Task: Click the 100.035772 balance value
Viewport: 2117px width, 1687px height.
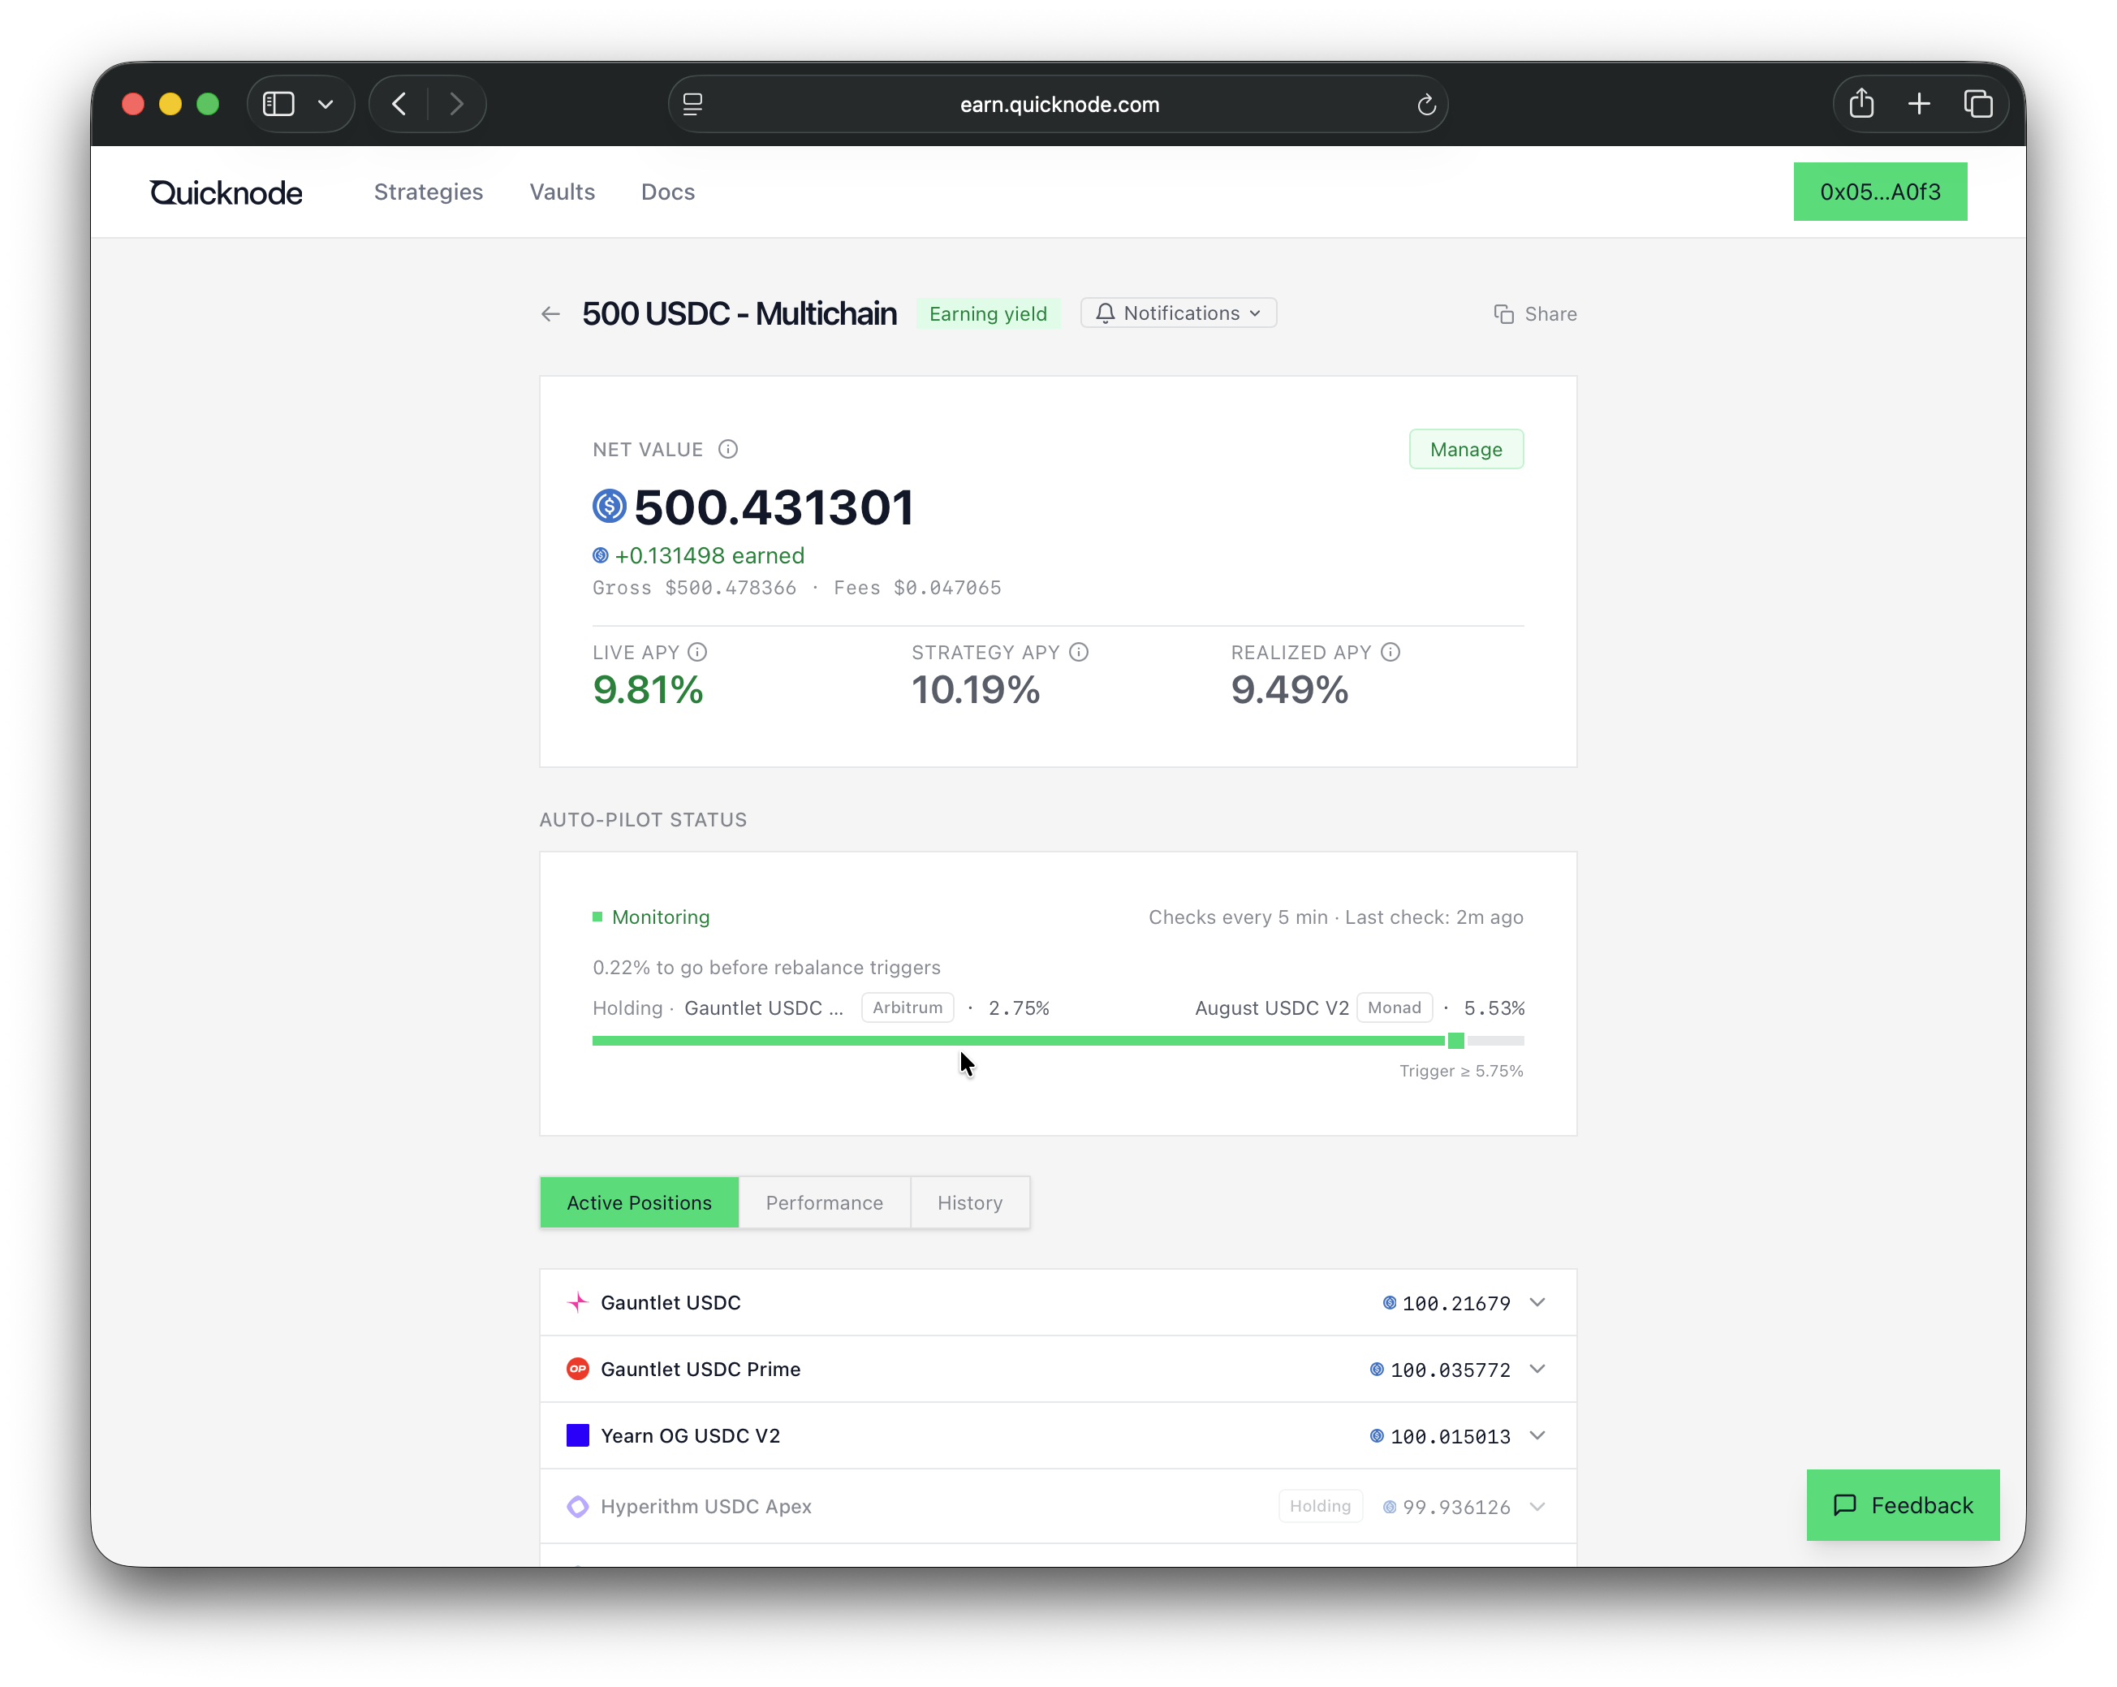Action: [1451, 1370]
